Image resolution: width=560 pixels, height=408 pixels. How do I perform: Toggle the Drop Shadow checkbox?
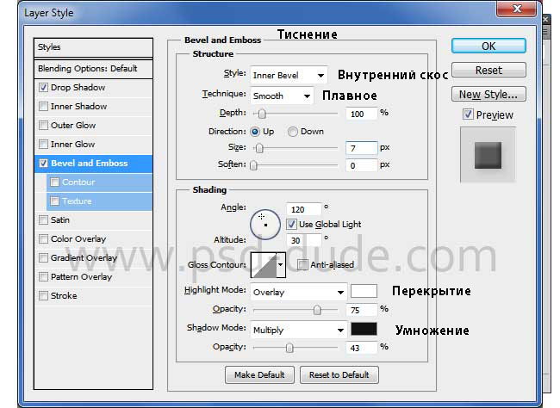click(43, 88)
